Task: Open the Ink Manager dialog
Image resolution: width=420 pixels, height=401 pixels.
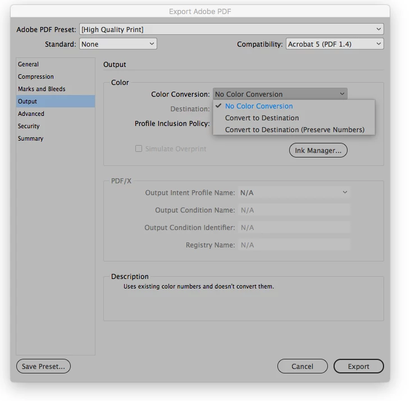Action: point(318,151)
